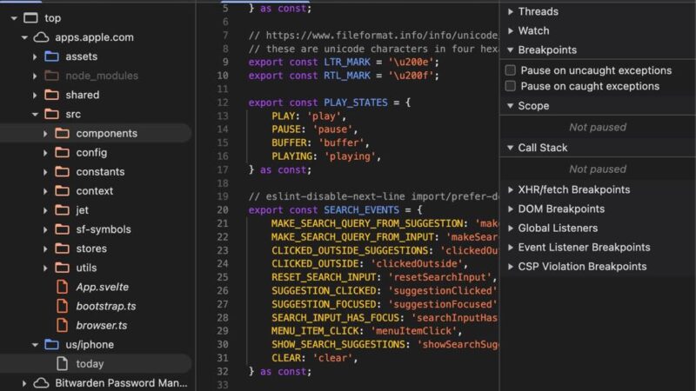Click the PLAYING key on line 16
696x391 pixels.
pyautogui.click(x=292, y=156)
